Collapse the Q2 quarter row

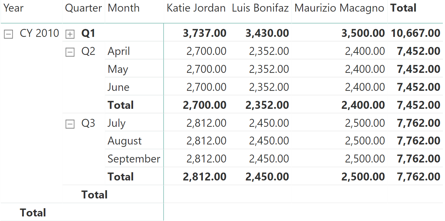(70, 52)
